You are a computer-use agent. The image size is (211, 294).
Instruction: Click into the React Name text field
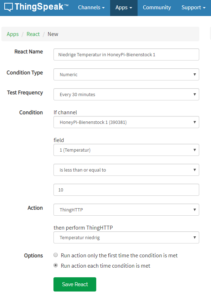point(126,54)
